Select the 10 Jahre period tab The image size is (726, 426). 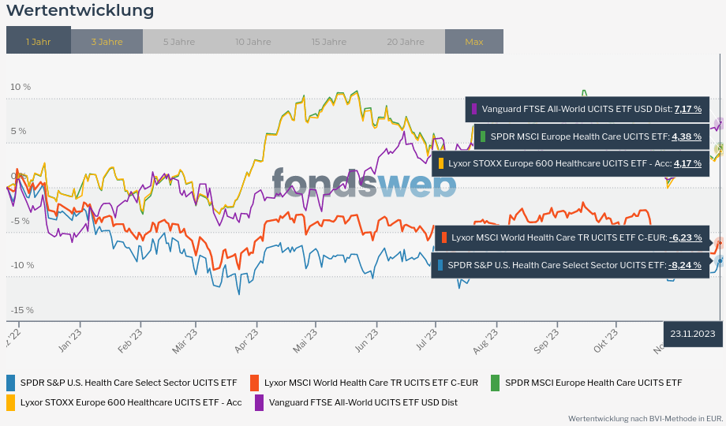(x=253, y=41)
